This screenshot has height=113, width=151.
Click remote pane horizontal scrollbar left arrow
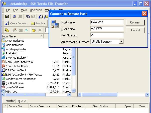(80, 95)
